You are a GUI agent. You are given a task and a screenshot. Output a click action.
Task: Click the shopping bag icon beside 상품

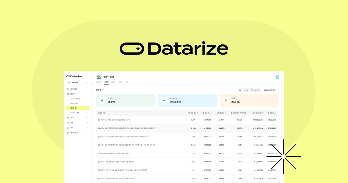pyautogui.click(x=68, y=123)
